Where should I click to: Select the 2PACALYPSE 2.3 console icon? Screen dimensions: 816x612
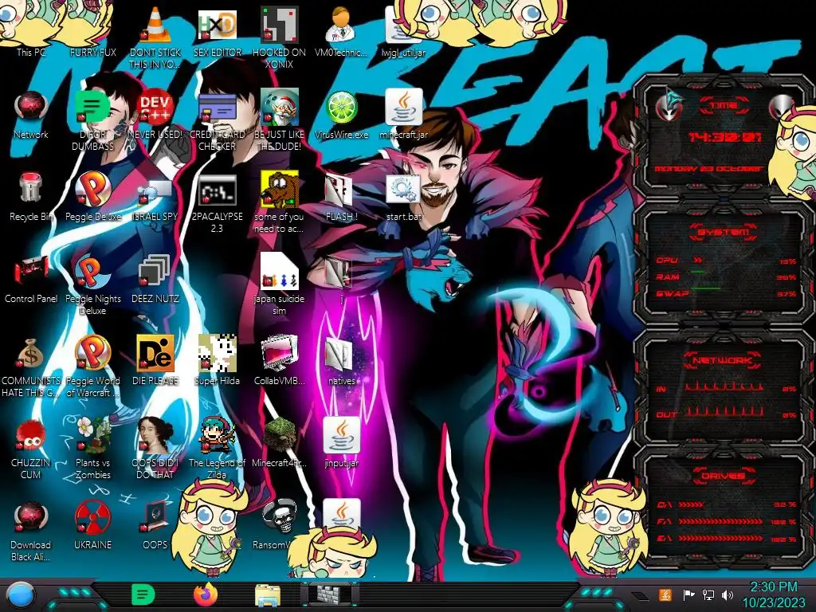tap(218, 203)
